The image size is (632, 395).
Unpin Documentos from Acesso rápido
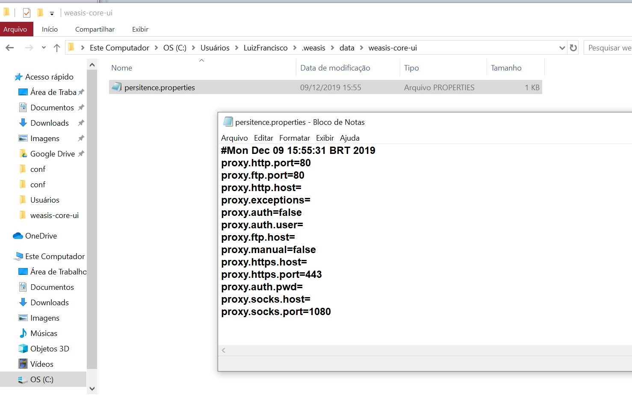click(81, 107)
